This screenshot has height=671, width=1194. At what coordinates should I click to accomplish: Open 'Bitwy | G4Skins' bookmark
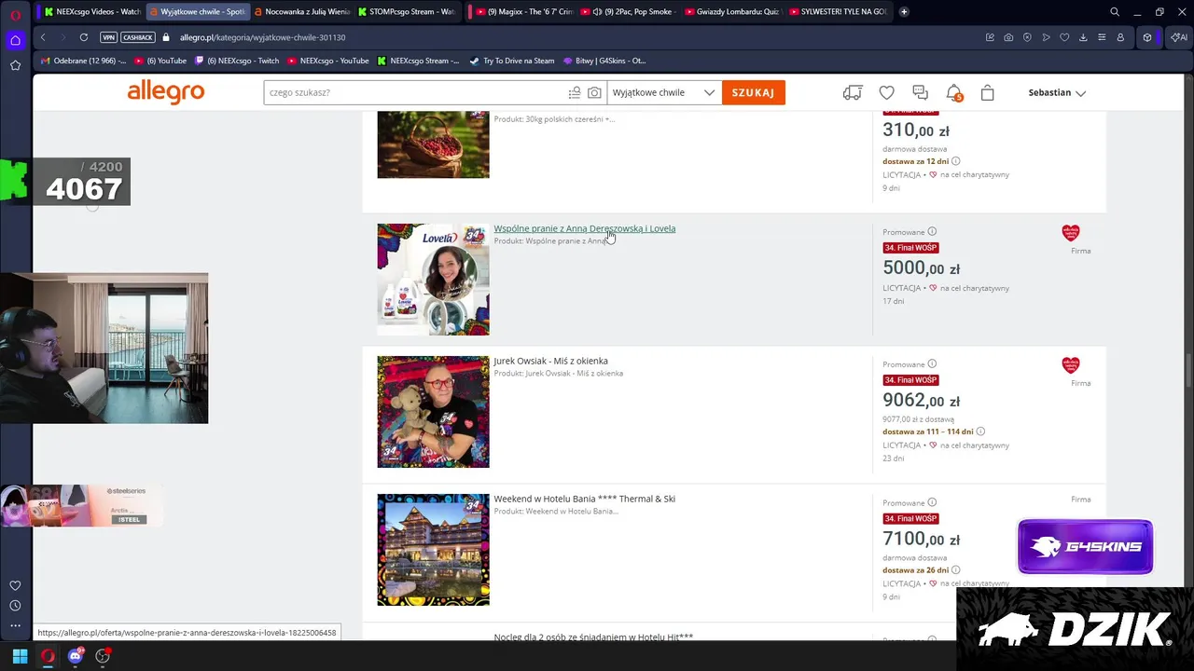pyautogui.click(x=604, y=61)
